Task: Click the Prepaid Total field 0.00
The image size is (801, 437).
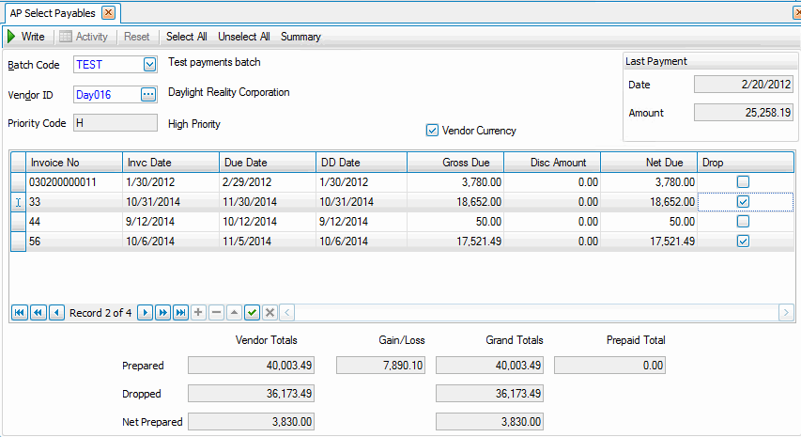Action: point(610,366)
